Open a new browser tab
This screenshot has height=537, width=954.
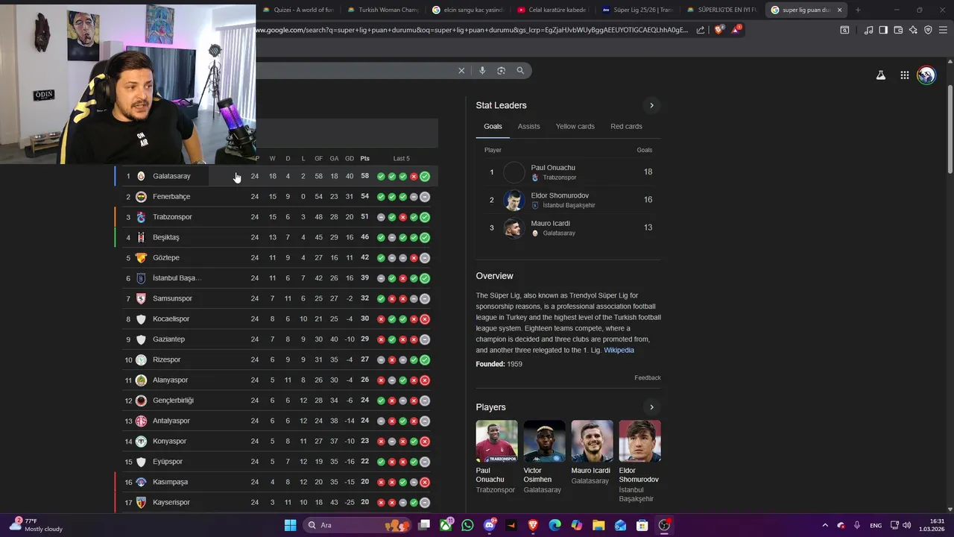coord(858,10)
